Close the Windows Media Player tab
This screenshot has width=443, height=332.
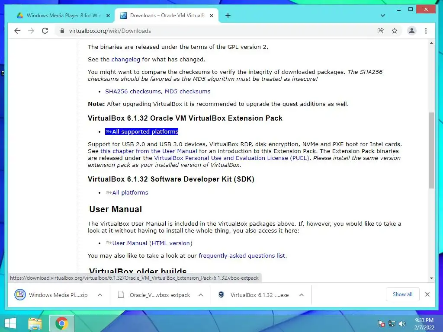[108, 16]
